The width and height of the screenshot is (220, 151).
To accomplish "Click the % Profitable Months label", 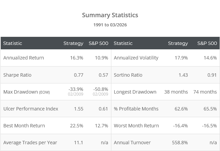I will (136, 109).
